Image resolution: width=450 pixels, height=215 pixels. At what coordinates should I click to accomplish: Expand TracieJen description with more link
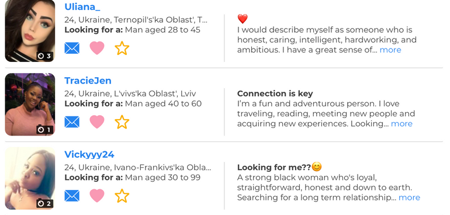click(x=401, y=124)
